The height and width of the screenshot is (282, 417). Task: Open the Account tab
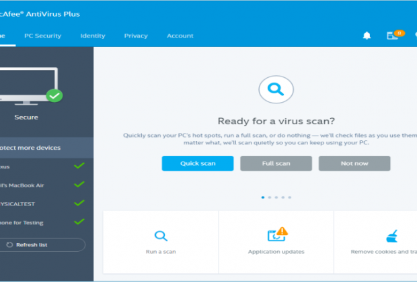point(180,36)
